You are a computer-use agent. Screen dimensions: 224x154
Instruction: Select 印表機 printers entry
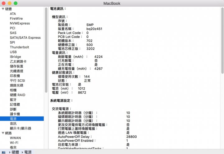pos(15,76)
